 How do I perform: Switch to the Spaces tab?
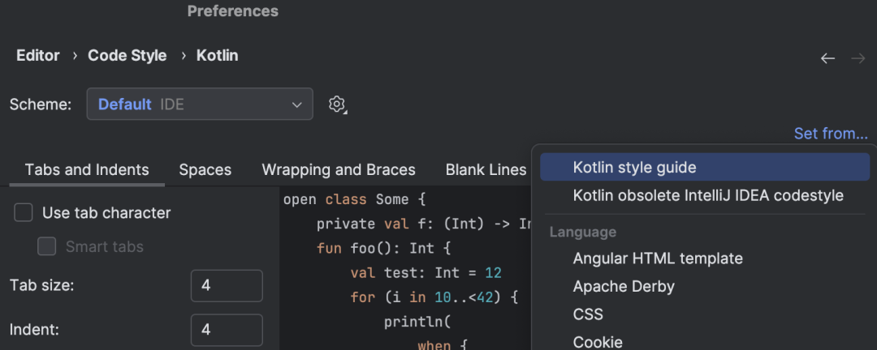[x=205, y=169]
